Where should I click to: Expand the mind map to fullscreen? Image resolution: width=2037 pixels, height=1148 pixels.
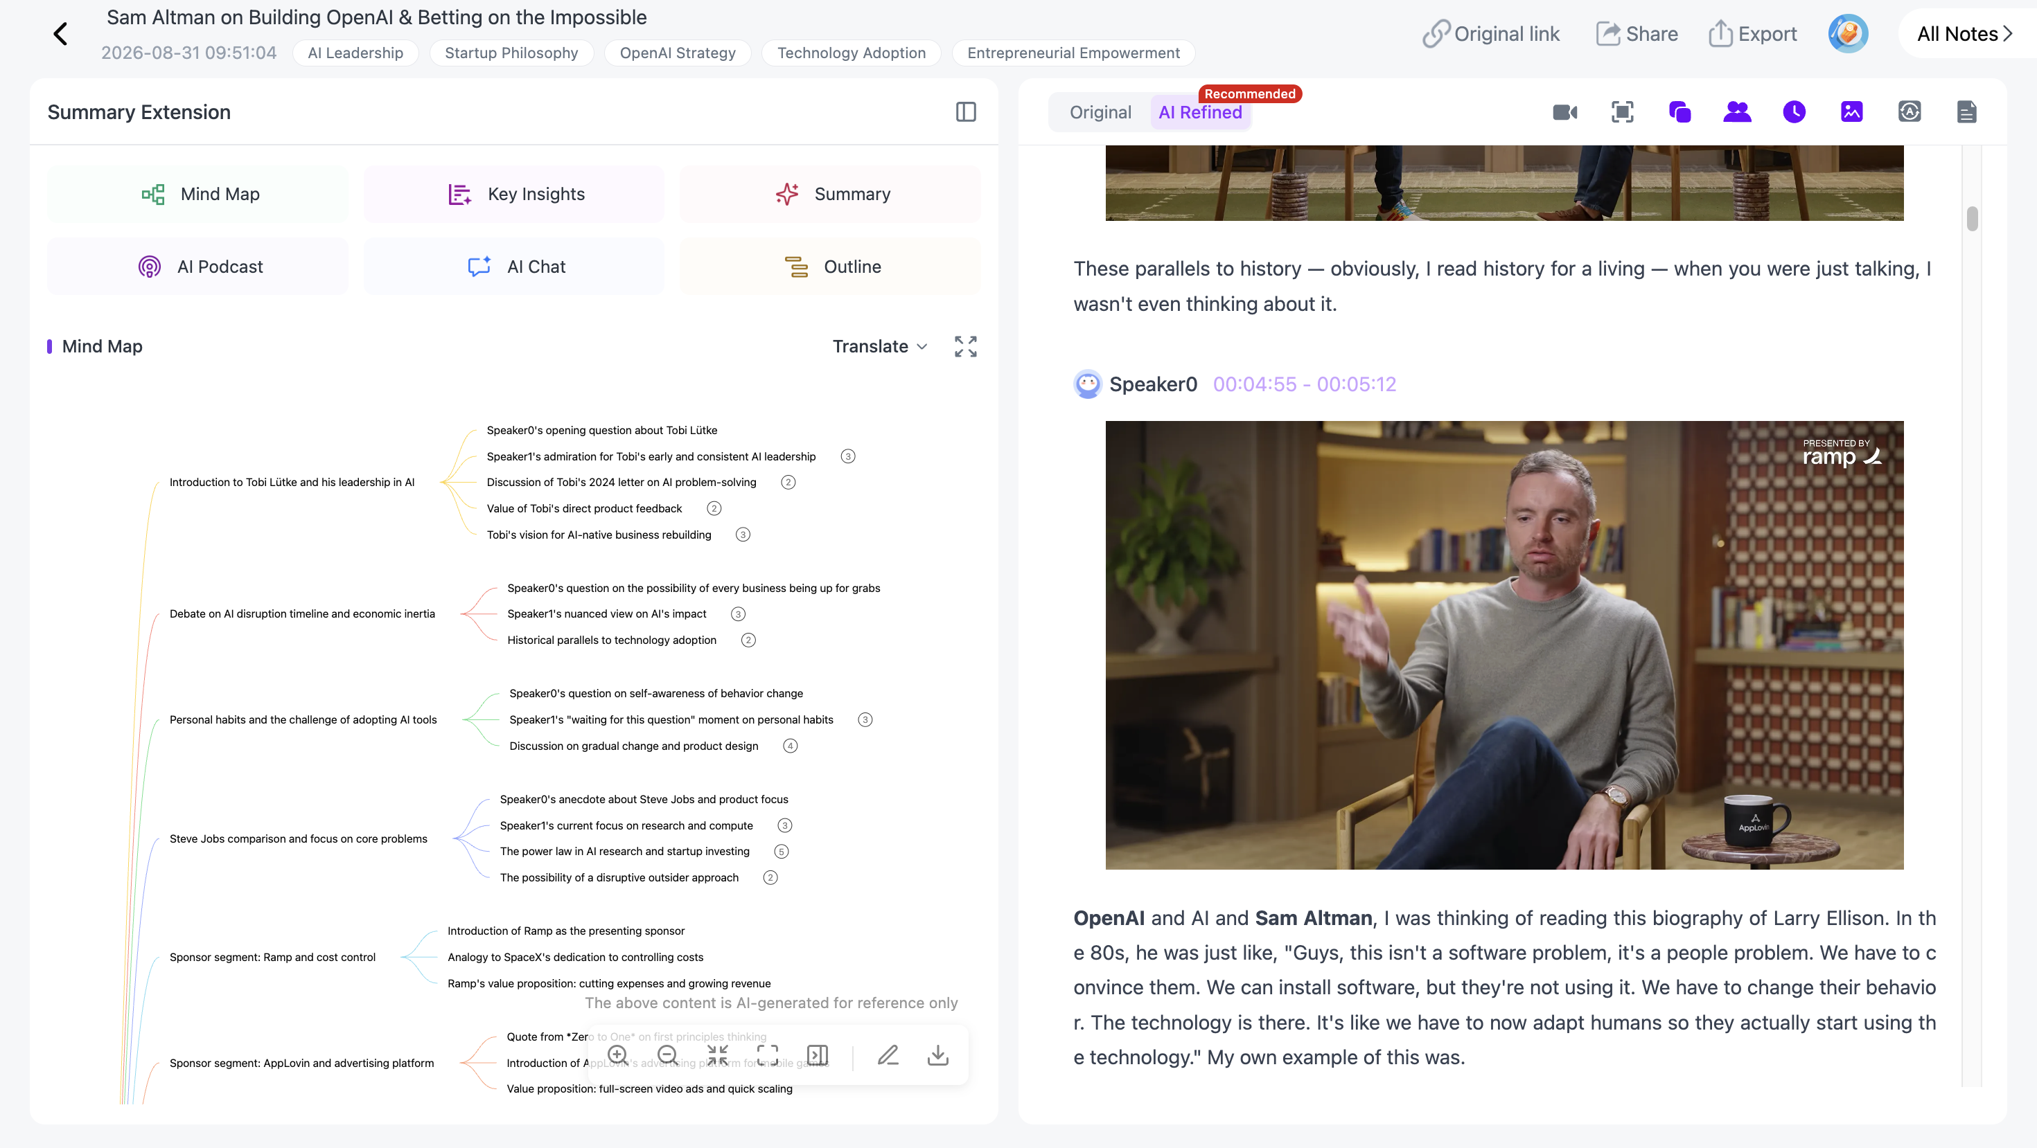click(966, 347)
